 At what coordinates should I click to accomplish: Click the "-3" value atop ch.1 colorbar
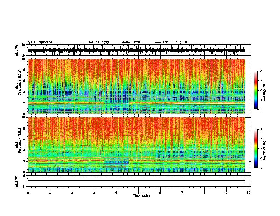click(x=261, y=71)
